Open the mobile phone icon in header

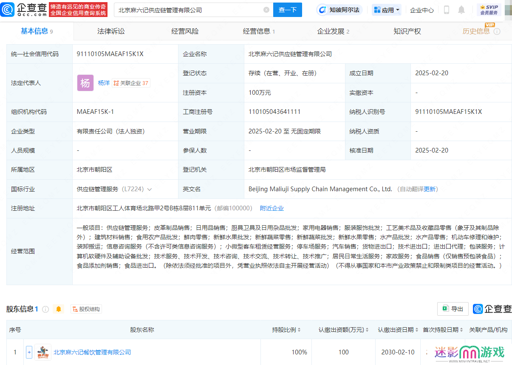click(447, 10)
